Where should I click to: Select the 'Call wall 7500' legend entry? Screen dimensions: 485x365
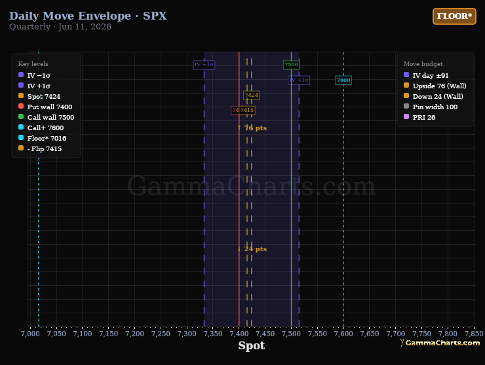[x=50, y=117]
